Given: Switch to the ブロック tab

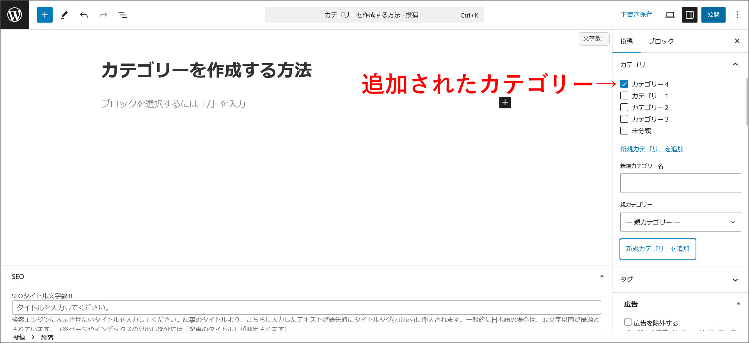Looking at the screenshot, I should click(661, 41).
